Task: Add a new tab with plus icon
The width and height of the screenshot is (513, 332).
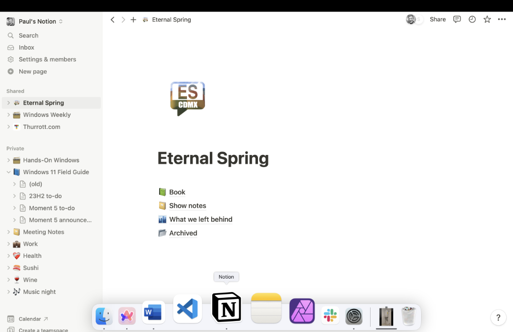Action: tap(133, 20)
